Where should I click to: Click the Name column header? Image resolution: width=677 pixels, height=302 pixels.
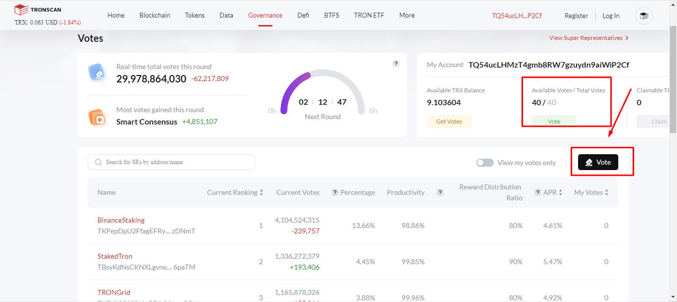pyautogui.click(x=106, y=192)
